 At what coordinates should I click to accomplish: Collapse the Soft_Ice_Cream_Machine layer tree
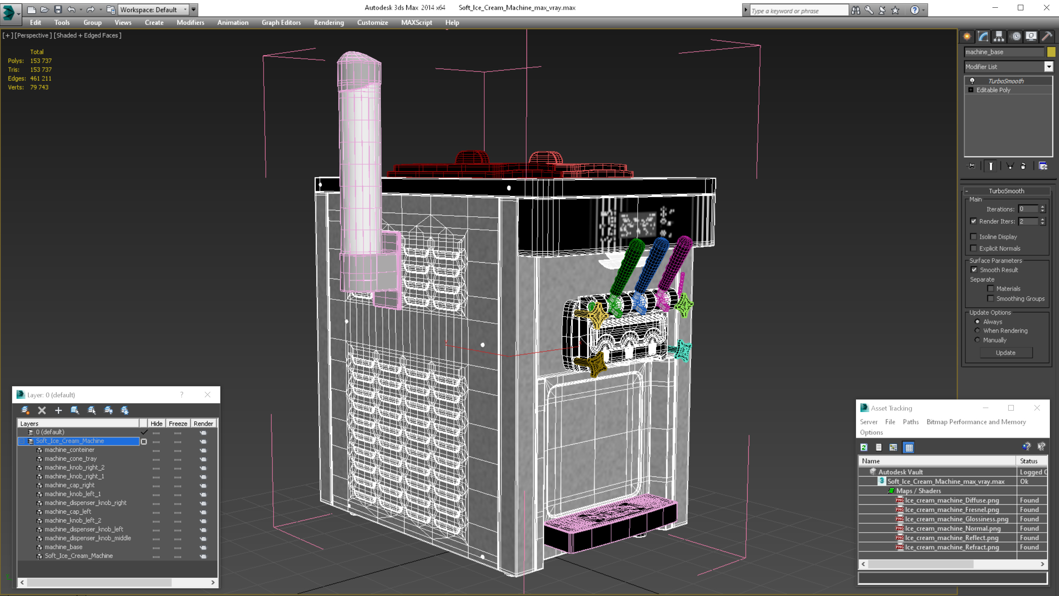[x=22, y=441]
